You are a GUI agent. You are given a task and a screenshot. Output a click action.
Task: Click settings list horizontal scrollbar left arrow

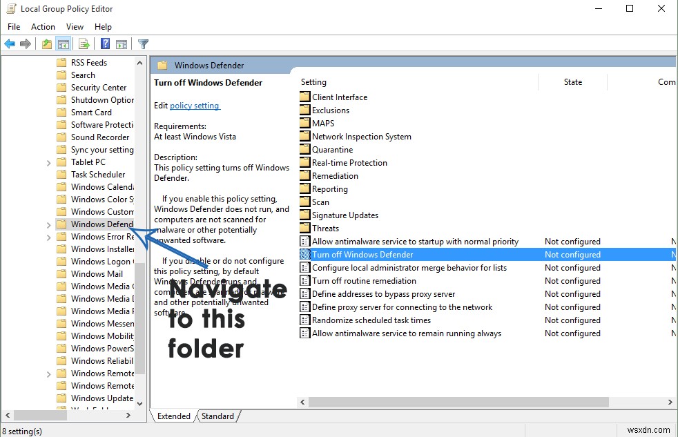(x=302, y=402)
